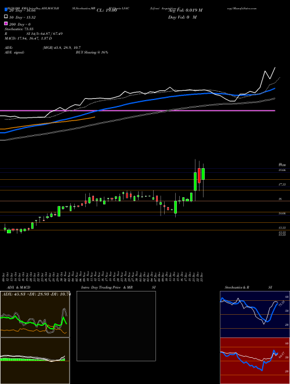Click the blue 20 Day legend swatch

pyautogui.click(x=6, y=10)
